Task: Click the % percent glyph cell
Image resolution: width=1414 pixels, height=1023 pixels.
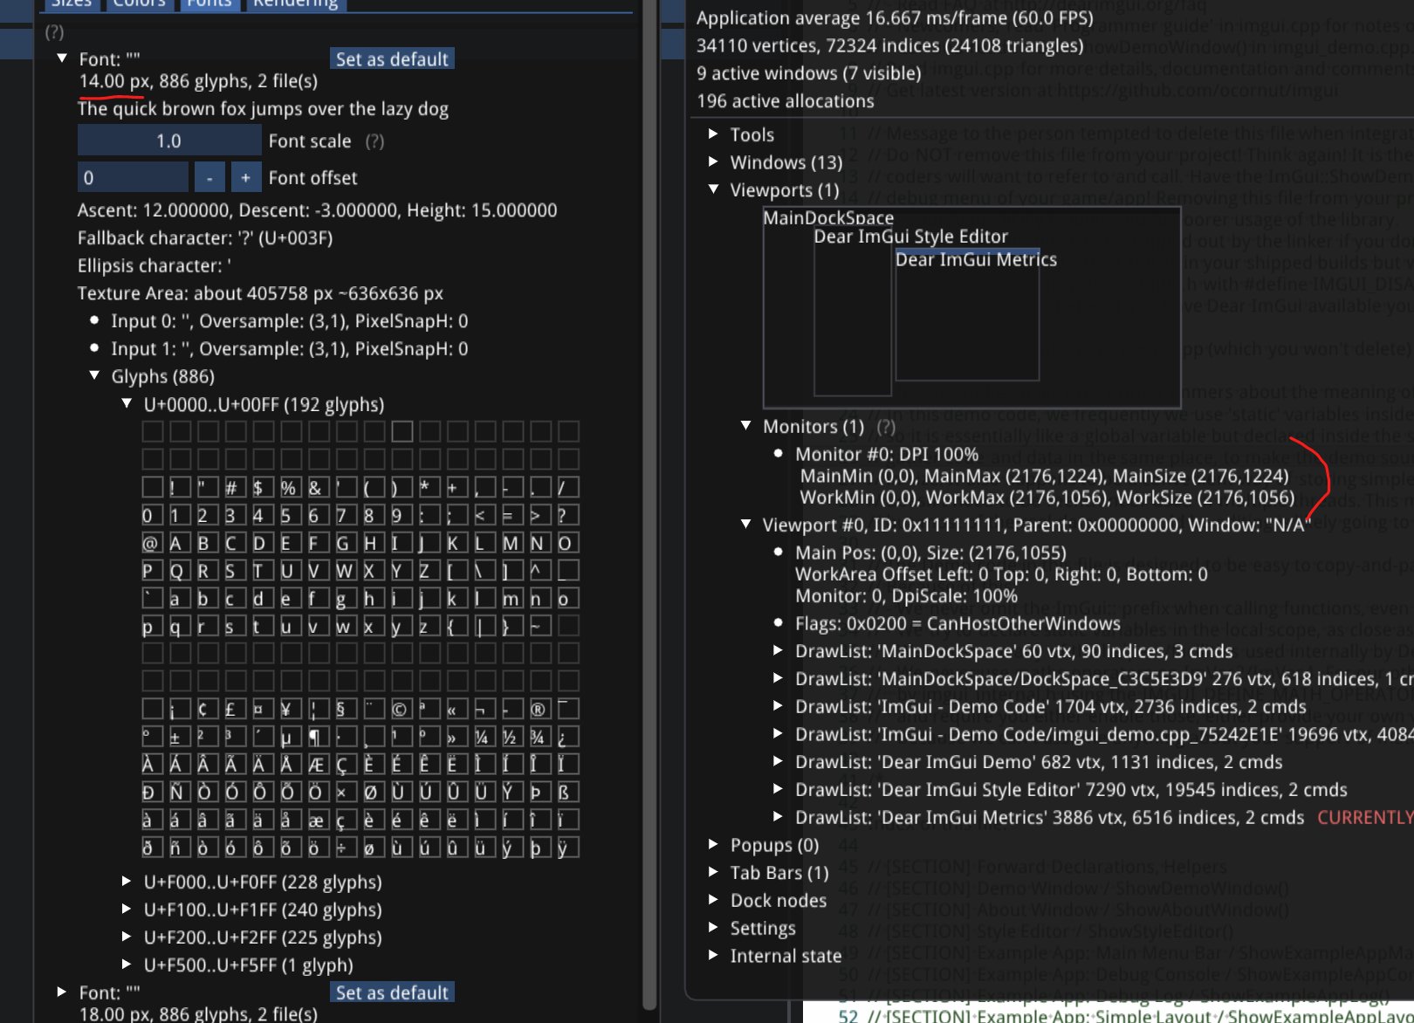Action: click(291, 487)
